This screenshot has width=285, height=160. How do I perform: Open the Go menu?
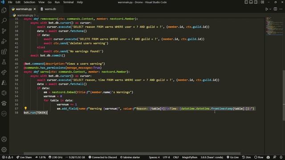pos(49,2)
